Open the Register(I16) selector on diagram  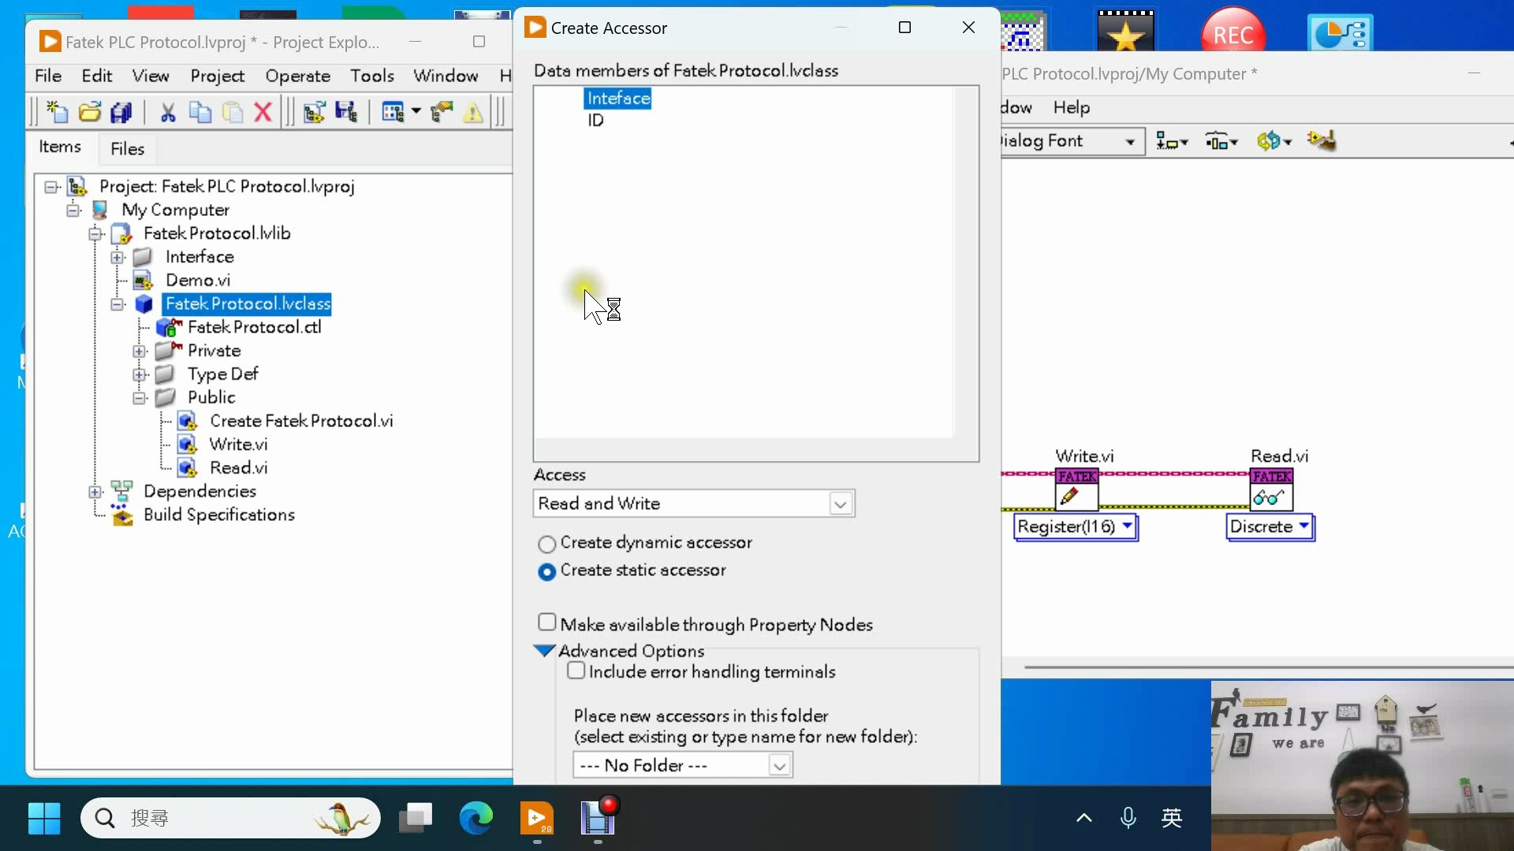pos(1128,527)
